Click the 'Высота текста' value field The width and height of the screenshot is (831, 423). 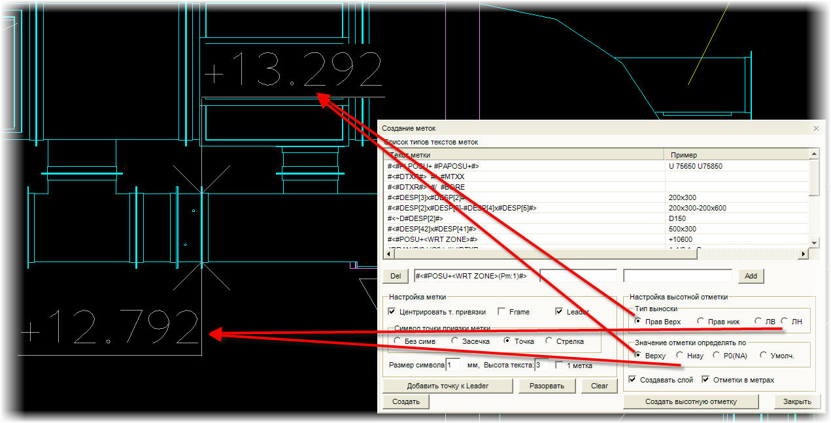pyautogui.click(x=542, y=365)
